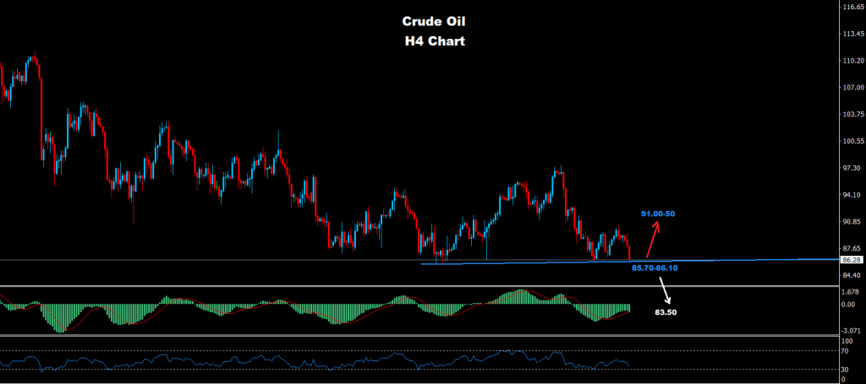The image size is (866, 384).
Task: Click the 84.40 price scale value
Action: click(x=851, y=275)
